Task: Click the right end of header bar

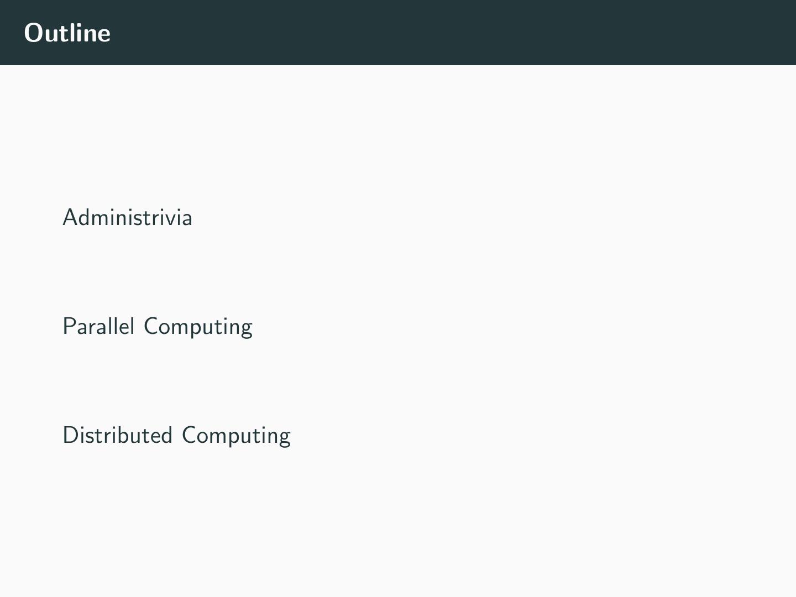Action: pyautogui.click(x=774, y=33)
